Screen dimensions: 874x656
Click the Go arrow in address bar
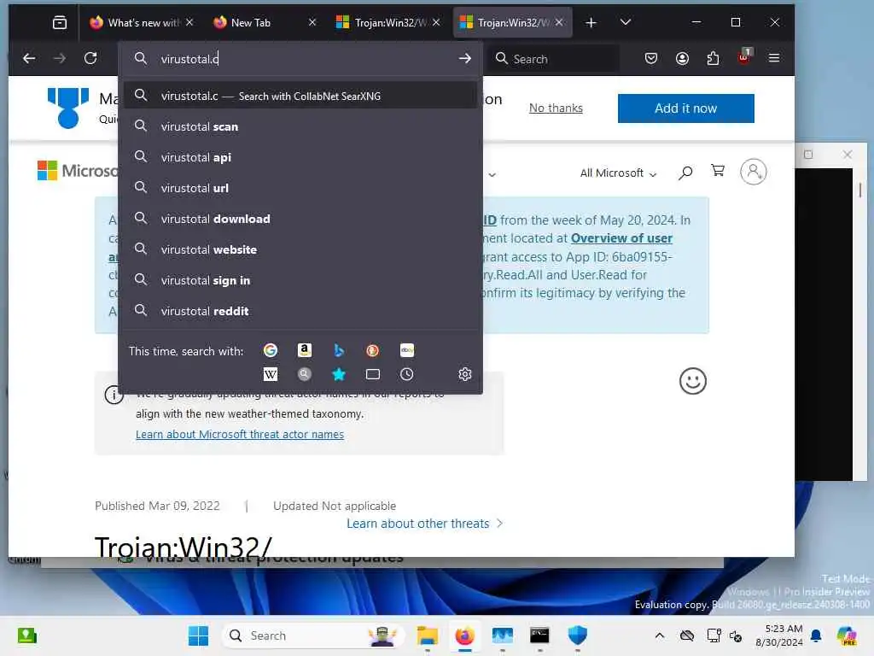[465, 59]
